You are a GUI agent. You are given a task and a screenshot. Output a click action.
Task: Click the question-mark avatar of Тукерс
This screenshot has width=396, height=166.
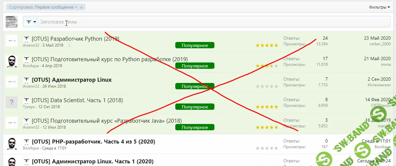(x=12, y=102)
